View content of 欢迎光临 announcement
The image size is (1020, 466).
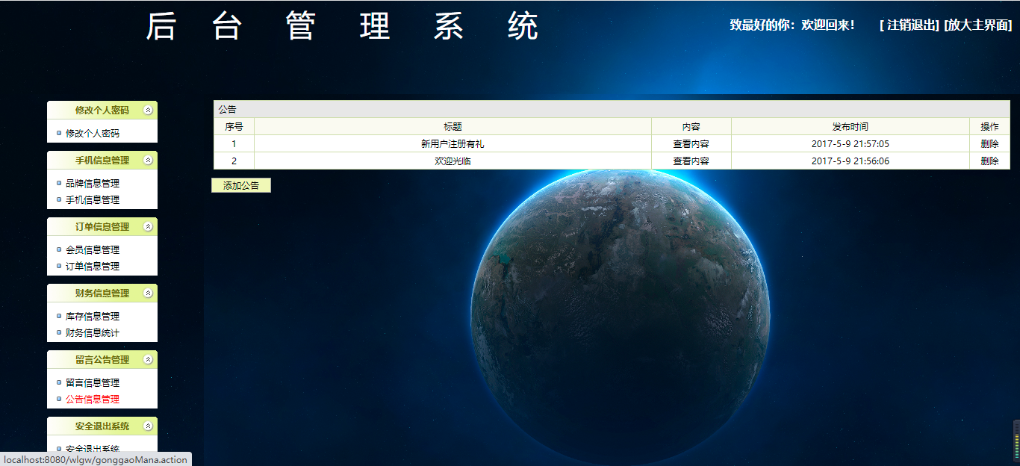click(x=691, y=161)
